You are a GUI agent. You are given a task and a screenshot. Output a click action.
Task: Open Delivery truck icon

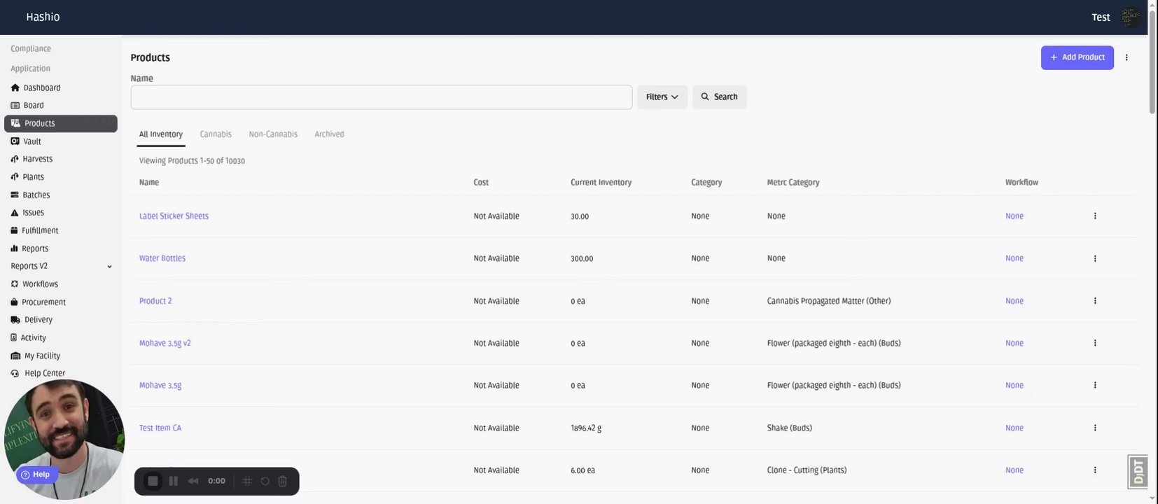15,320
